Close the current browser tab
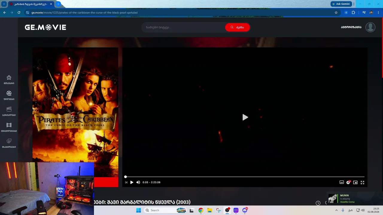The width and height of the screenshot is (383, 215). [x=51, y=4]
